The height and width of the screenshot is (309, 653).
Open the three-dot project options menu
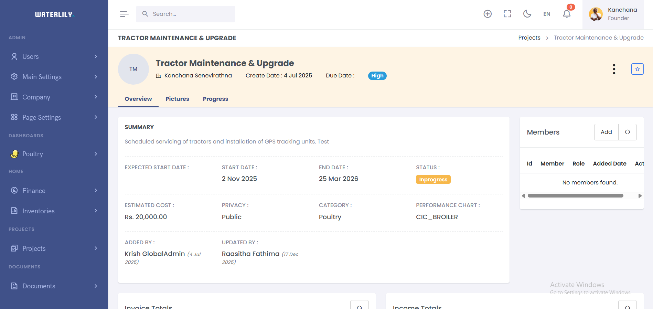pos(614,69)
